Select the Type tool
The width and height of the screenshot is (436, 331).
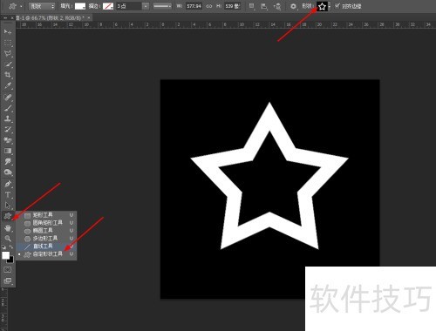point(8,195)
